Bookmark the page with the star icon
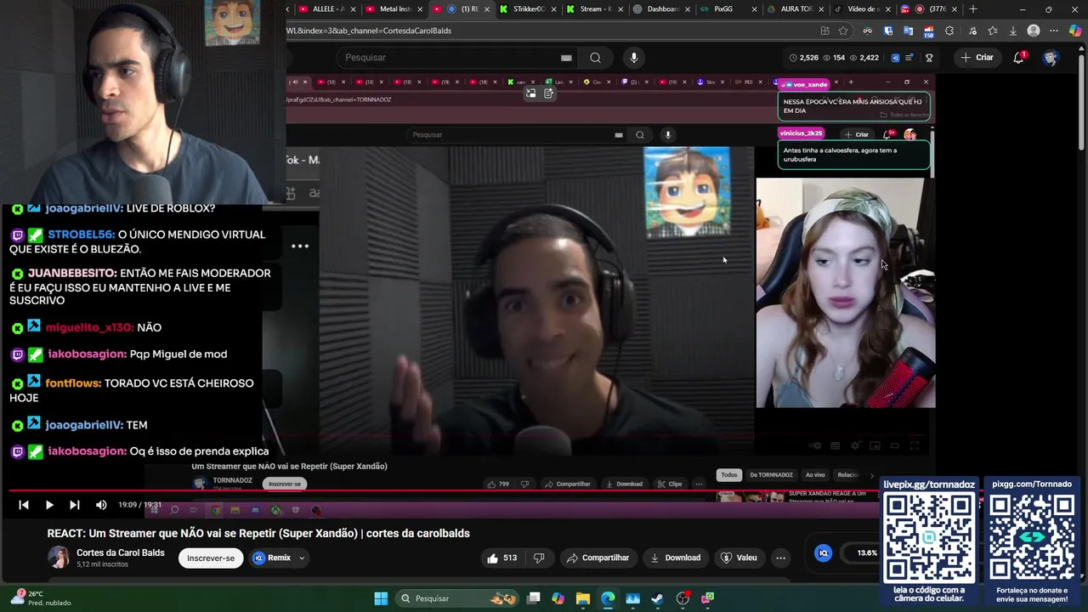Viewport: 1088px width, 612px height. coord(843,31)
